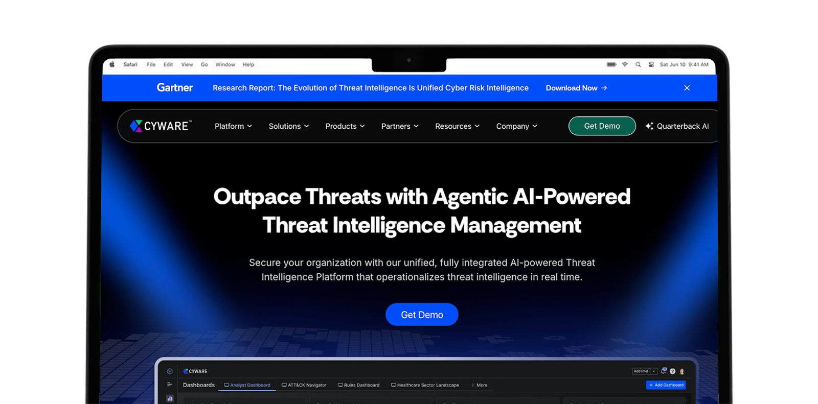This screenshot has height=404, width=818.
Task: Click the Dashboards heading text
Action: [x=199, y=385]
